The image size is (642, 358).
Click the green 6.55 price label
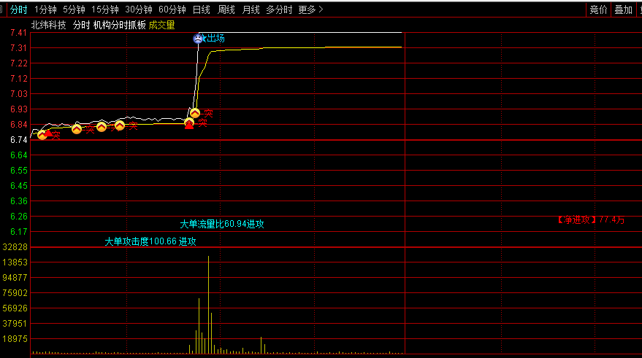click(x=18, y=171)
